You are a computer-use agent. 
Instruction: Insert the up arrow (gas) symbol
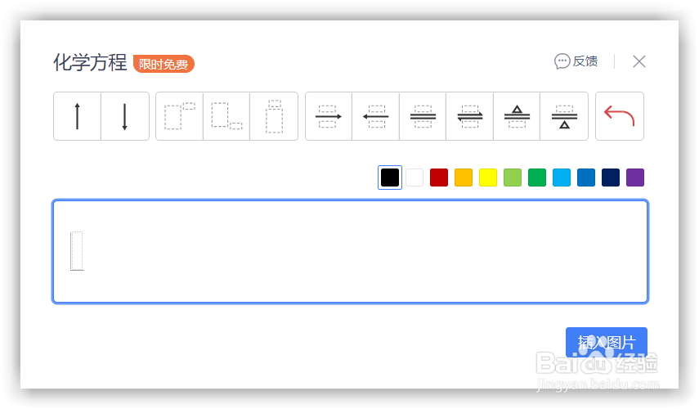pos(78,116)
